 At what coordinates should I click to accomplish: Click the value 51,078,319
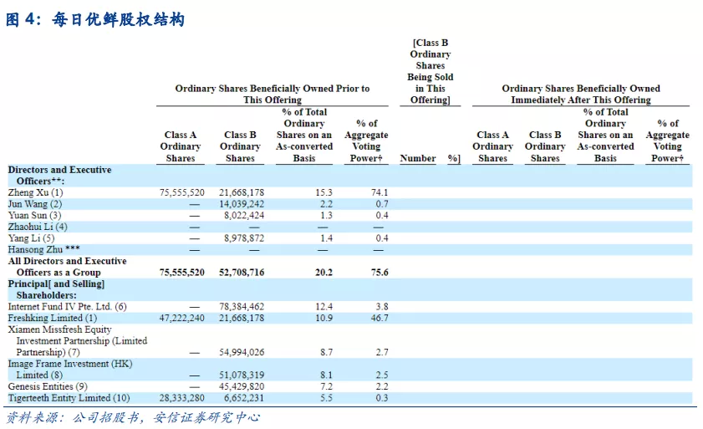pos(242,375)
